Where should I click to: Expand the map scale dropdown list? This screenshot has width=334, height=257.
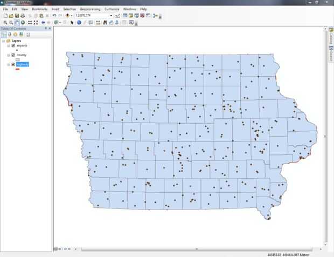pyautogui.click(x=111, y=16)
